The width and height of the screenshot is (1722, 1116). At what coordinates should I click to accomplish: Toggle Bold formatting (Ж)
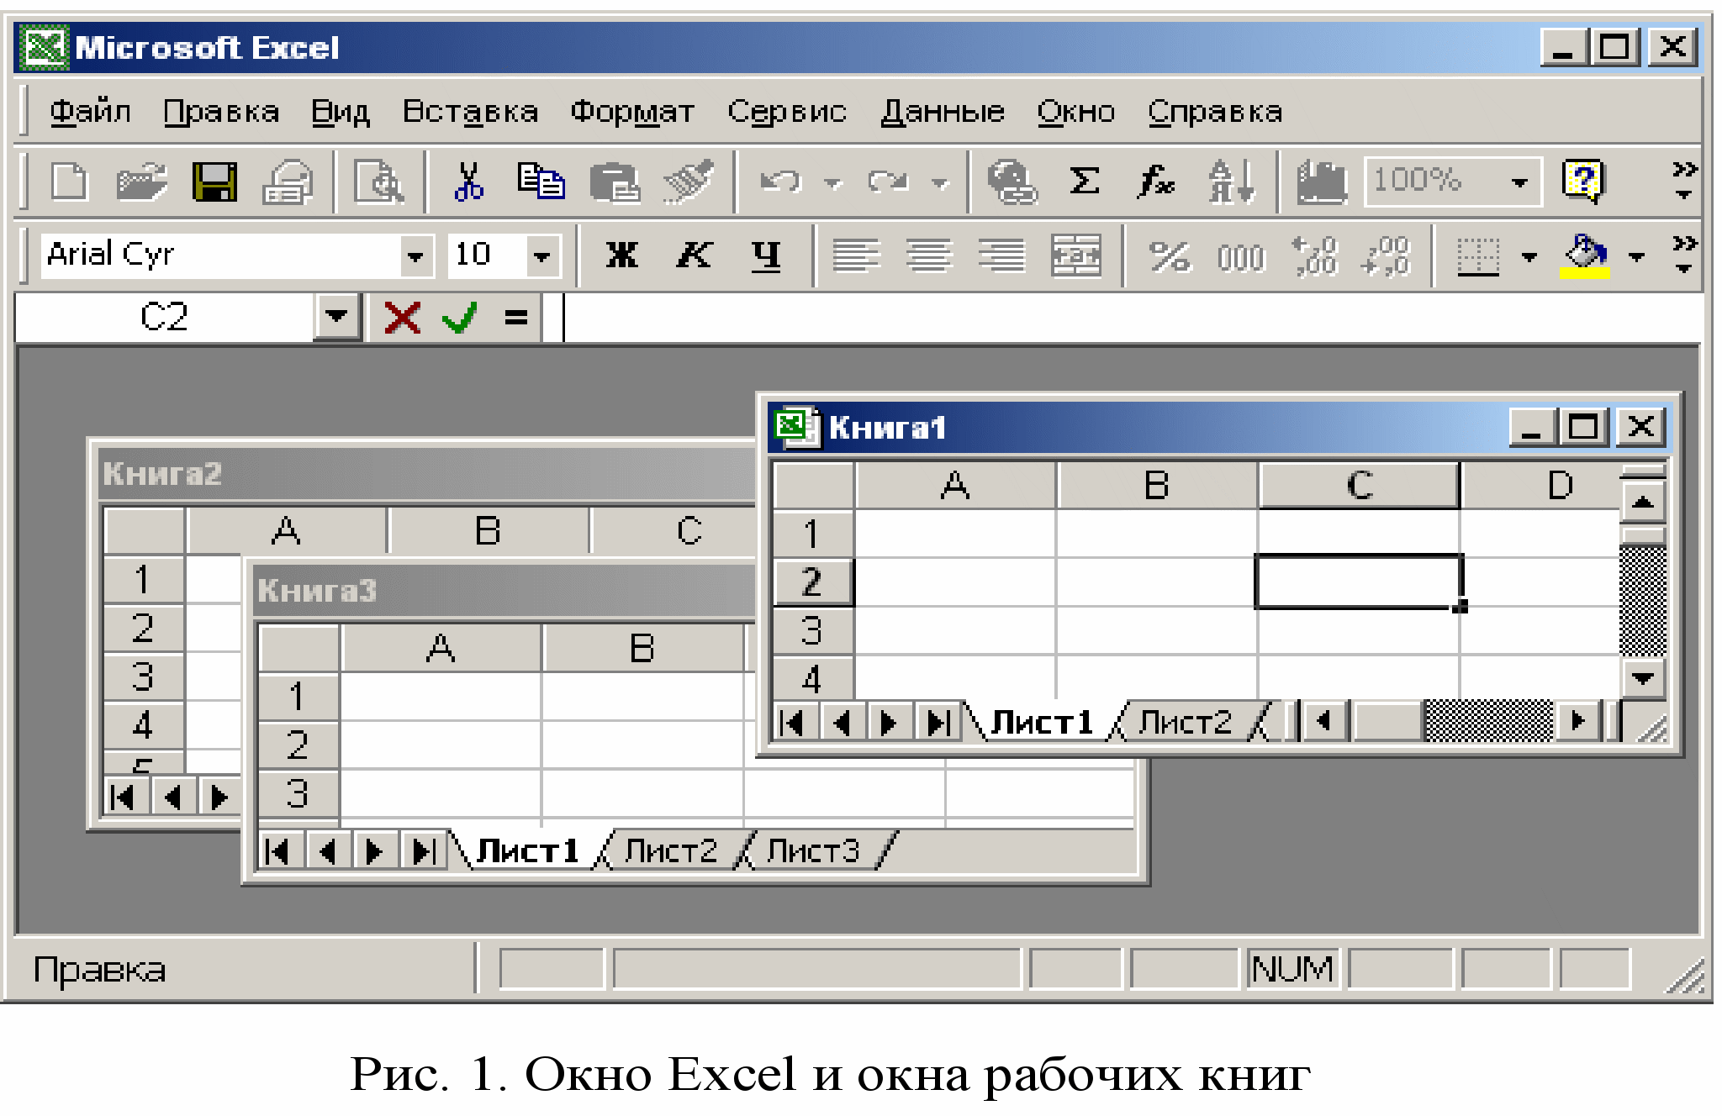(622, 255)
